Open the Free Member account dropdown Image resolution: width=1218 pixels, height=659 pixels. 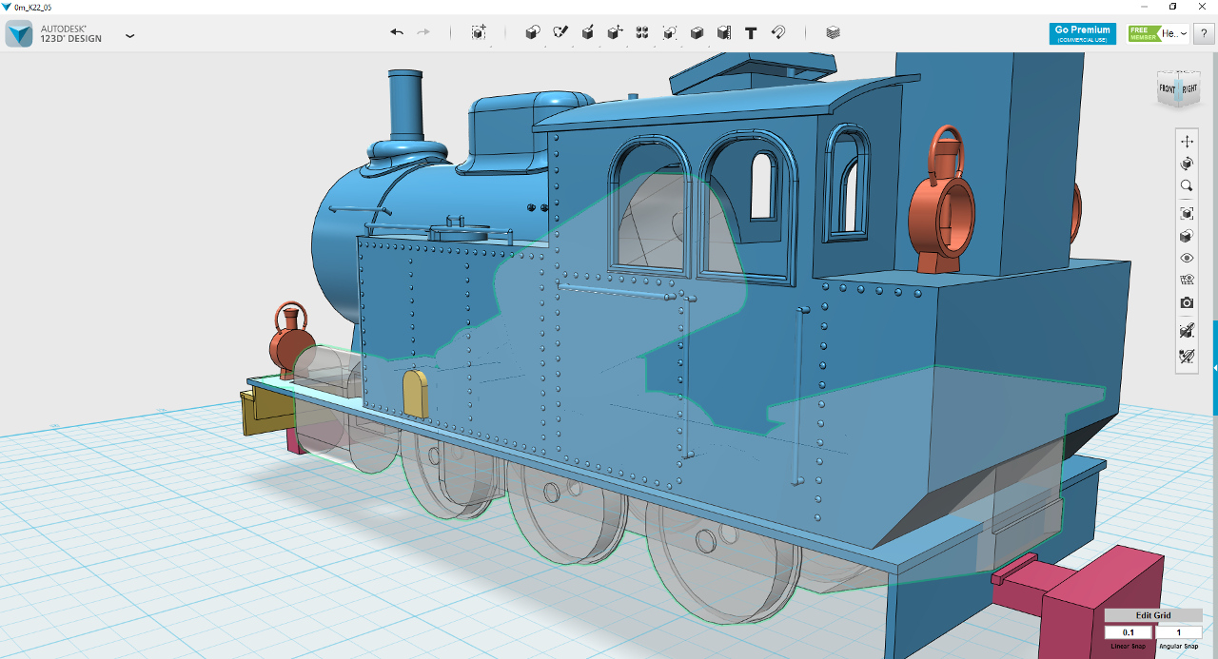[x=1158, y=33]
